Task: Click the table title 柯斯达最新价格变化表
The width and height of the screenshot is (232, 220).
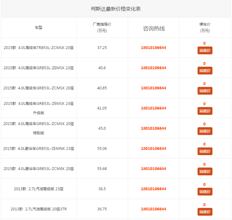Action: pos(116,9)
